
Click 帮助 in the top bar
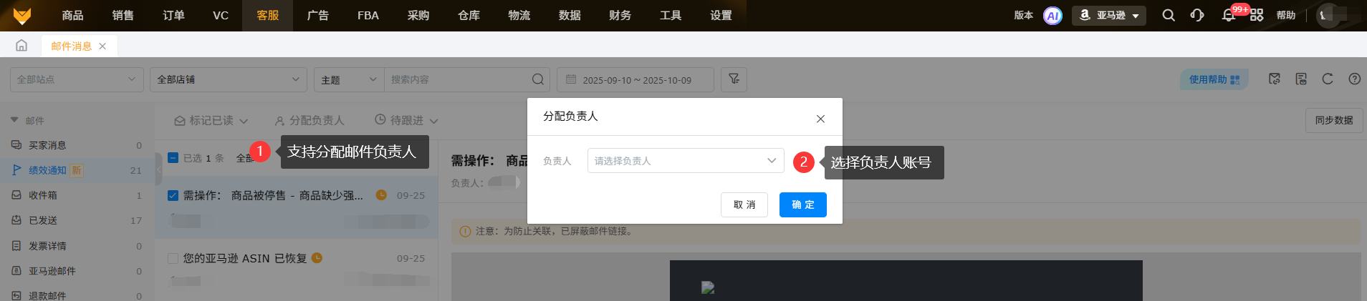click(1286, 15)
